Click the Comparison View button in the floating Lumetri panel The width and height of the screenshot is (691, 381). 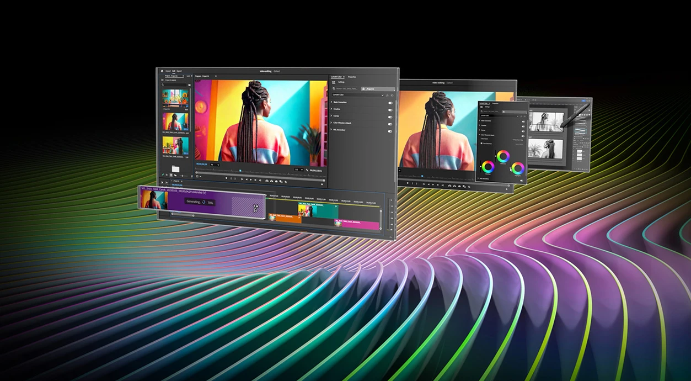[518, 140]
